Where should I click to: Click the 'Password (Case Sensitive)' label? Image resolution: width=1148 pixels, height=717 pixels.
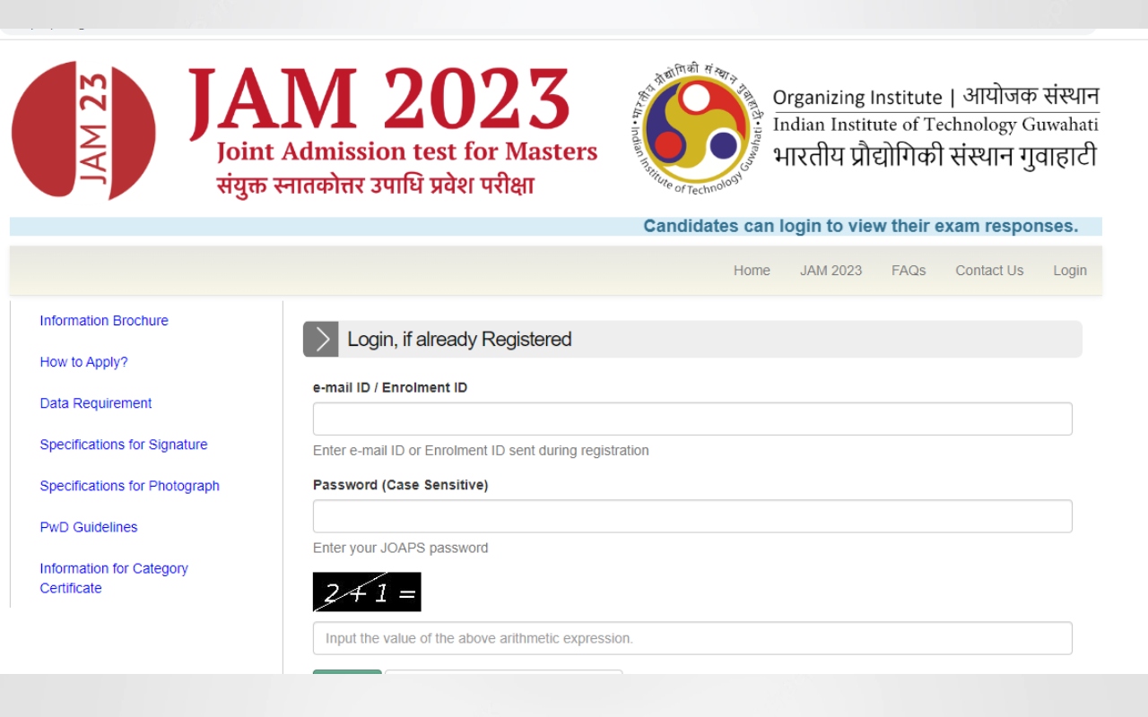[x=400, y=485]
